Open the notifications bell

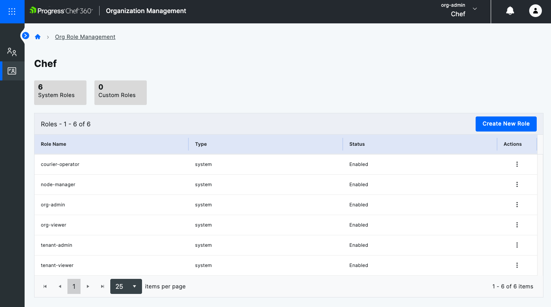[x=510, y=11]
